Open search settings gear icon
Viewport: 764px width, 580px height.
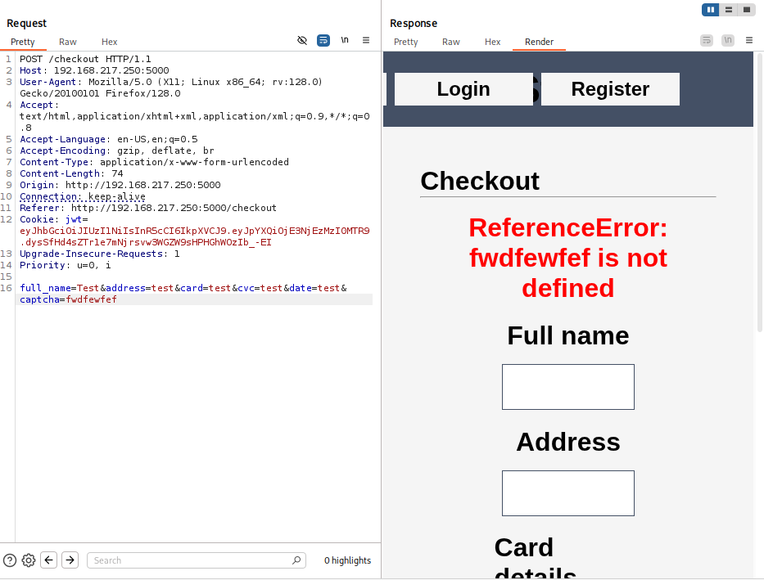tap(29, 560)
